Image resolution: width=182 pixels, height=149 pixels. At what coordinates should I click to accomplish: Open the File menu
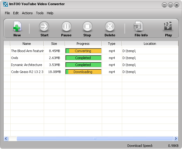tap(7, 13)
